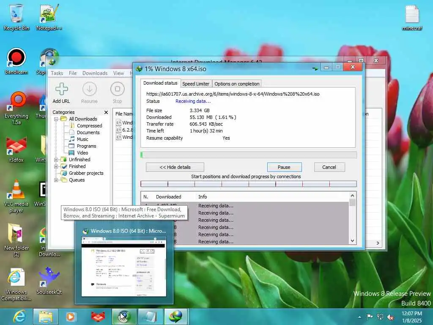Switch to the Download status tab
Image resolution: width=433 pixels, height=325 pixels.
tap(160, 83)
